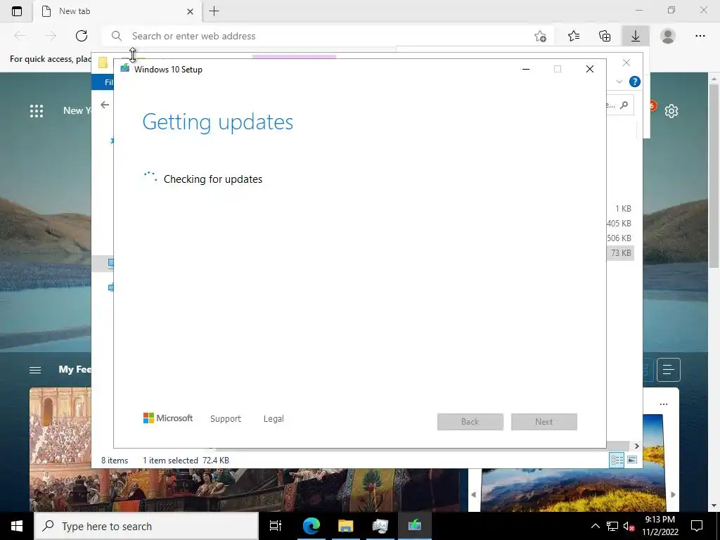Click the add to favorites star icon
This screenshot has height=540, width=720.
[x=541, y=36]
